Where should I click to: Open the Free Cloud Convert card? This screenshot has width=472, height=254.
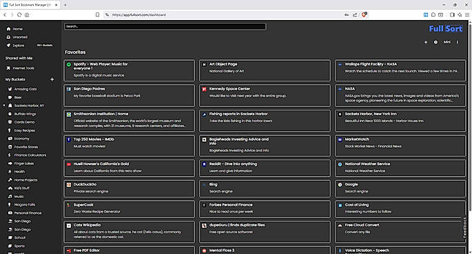[x=400, y=232]
